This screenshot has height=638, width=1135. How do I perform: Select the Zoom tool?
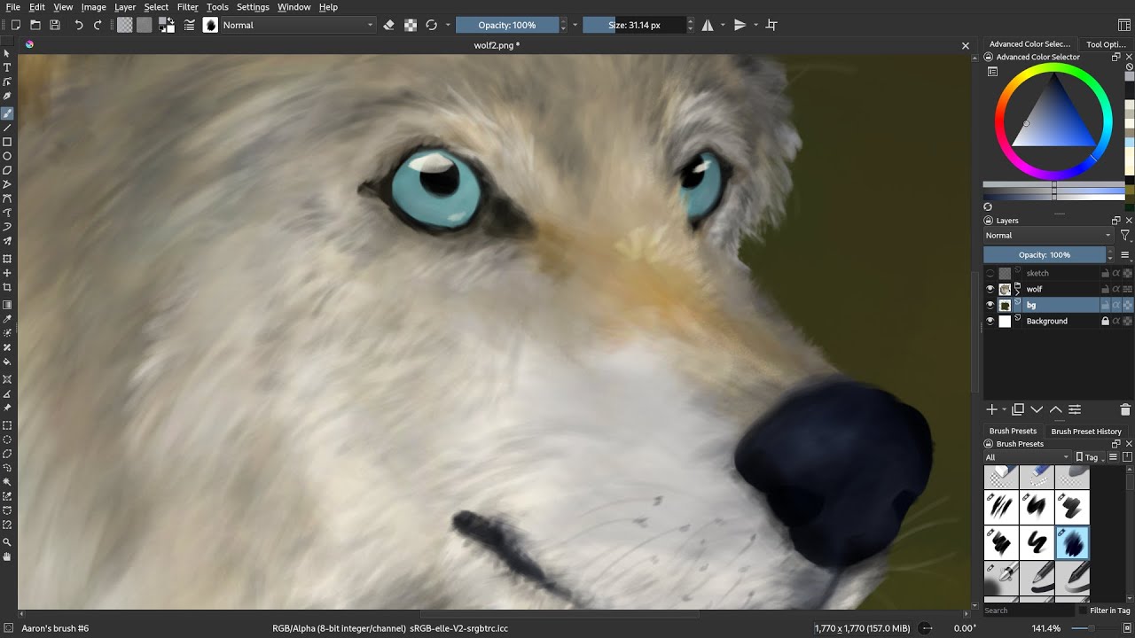point(7,542)
